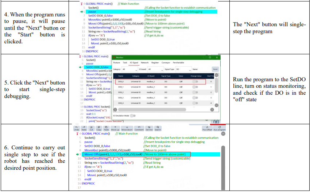Cut the selected code line

click(91, 128)
